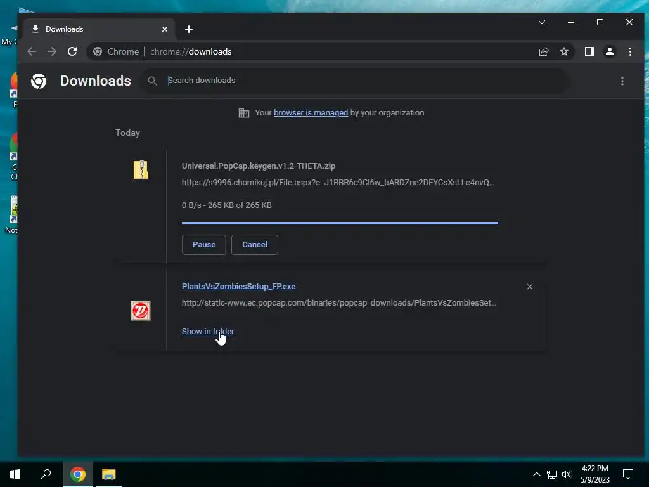Click the Chrome logo beside Downloads title
The height and width of the screenshot is (487, 649).
click(x=39, y=81)
